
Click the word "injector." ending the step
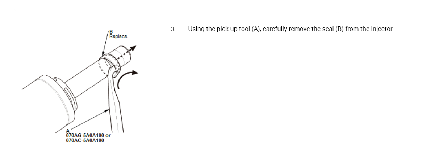(382, 29)
